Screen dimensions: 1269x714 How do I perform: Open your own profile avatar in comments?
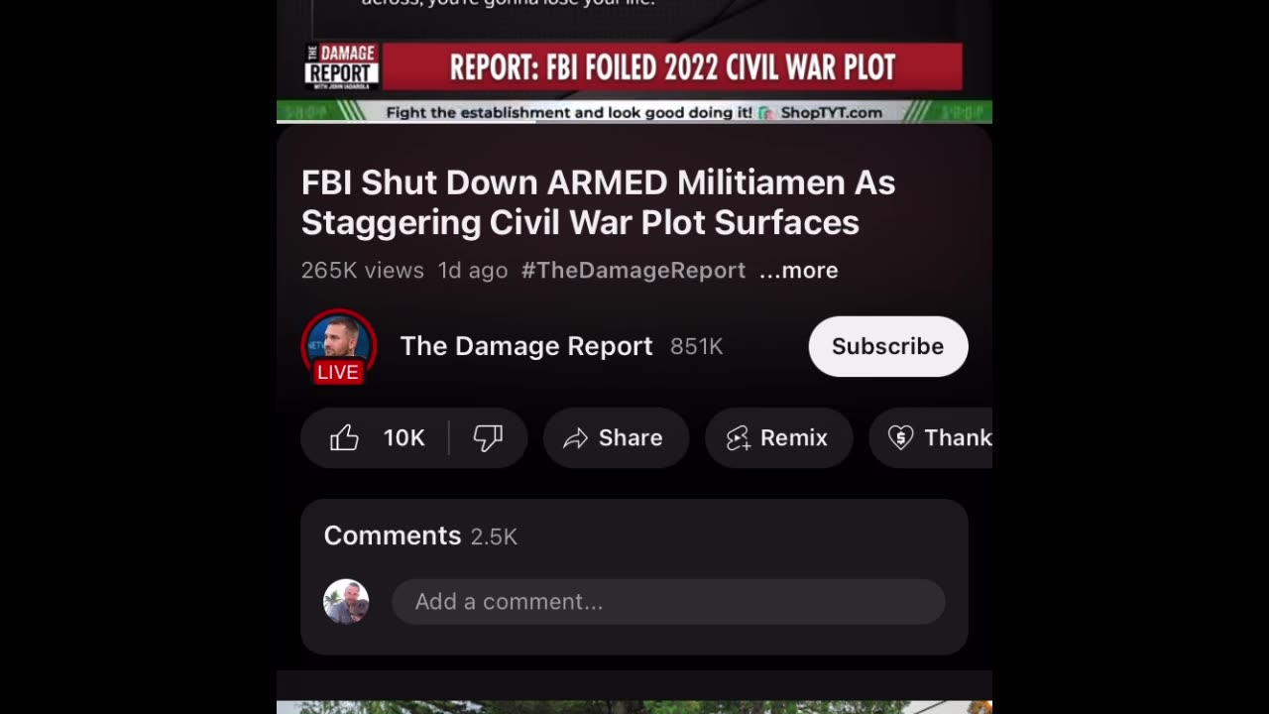pyautogui.click(x=346, y=602)
